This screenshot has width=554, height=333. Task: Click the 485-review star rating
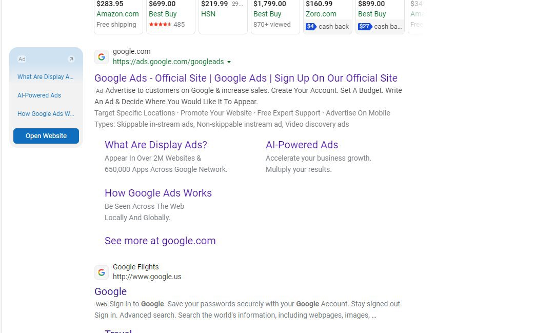click(160, 25)
